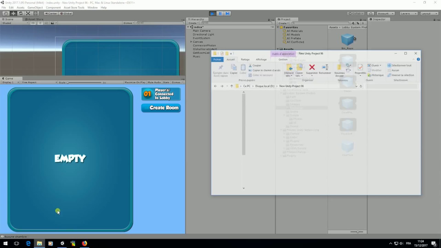Toggle scene lighting sun icon
The height and width of the screenshot is (248, 441).
[x=40, y=23]
